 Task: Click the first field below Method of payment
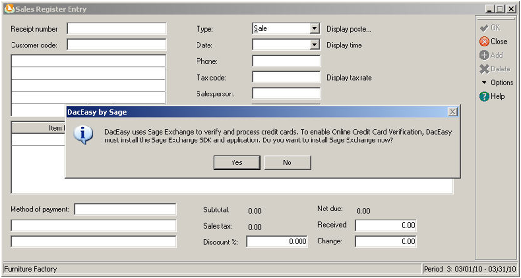[x=93, y=225]
